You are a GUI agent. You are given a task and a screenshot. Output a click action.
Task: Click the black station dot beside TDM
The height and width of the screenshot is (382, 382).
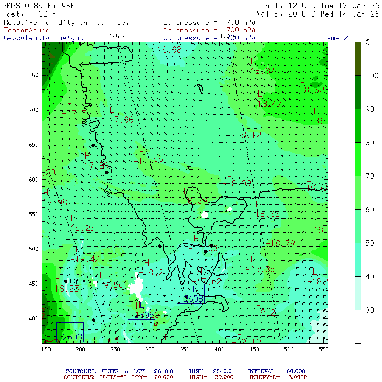65,281
